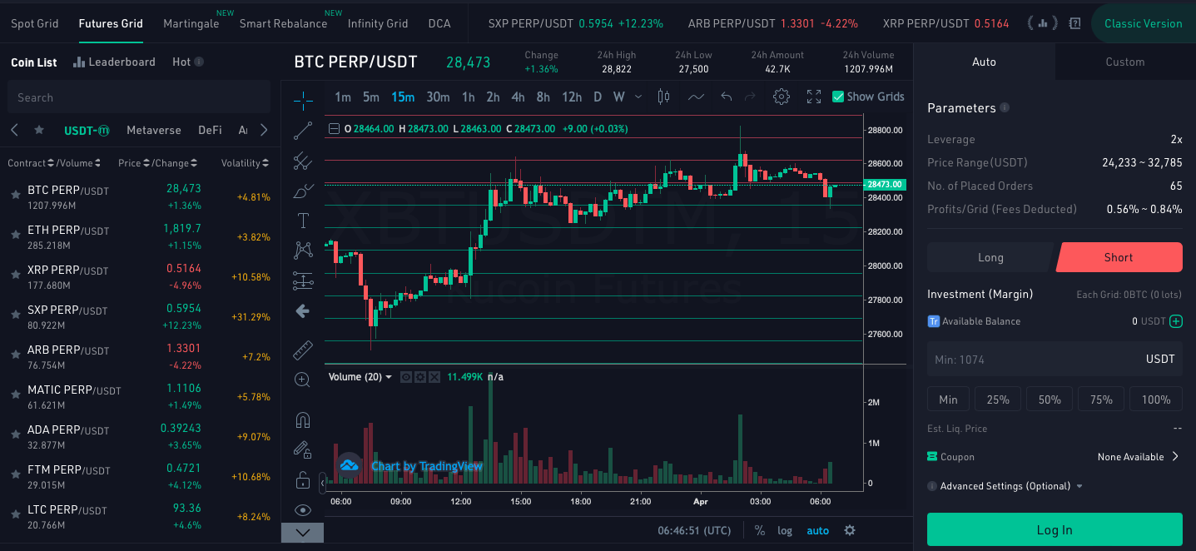Favorite BTC PERP with star icon
The width and height of the screenshot is (1196, 551).
click(x=15, y=195)
